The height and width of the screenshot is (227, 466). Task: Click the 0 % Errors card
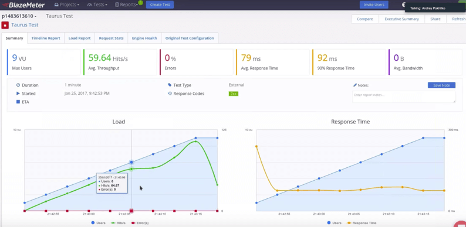pos(197,62)
